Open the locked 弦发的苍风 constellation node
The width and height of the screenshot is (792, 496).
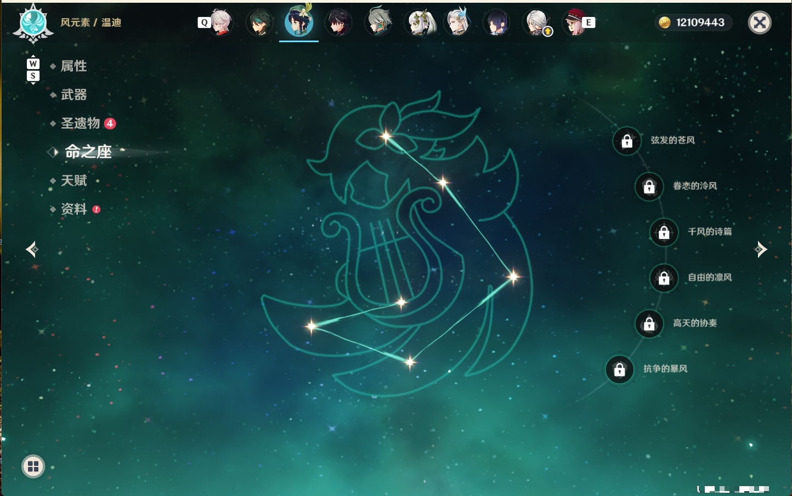[627, 141]
